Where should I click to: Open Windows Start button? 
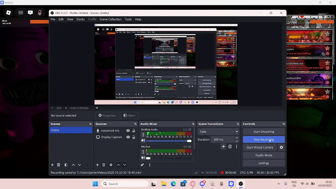[x=95, y=184]
